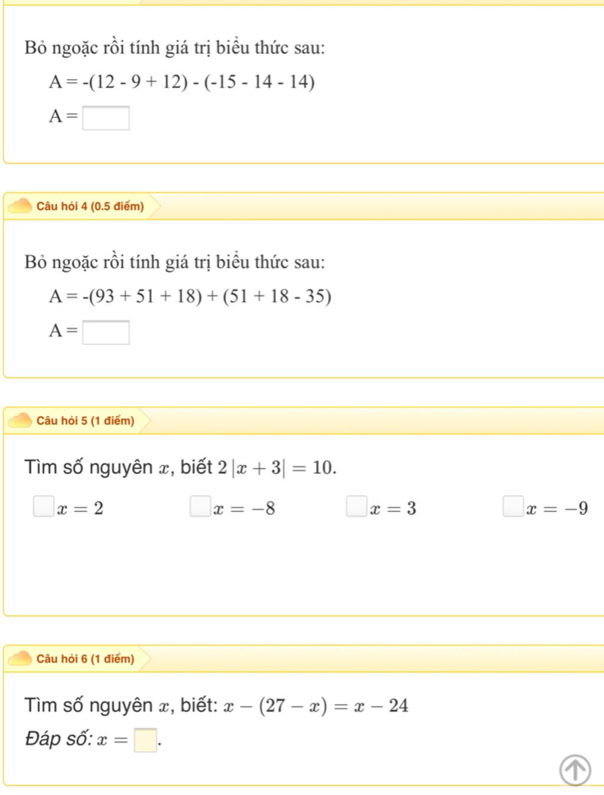Click the cloud icon beside Câu hỏi 5

pyautogui.click(x=21, y=421)
